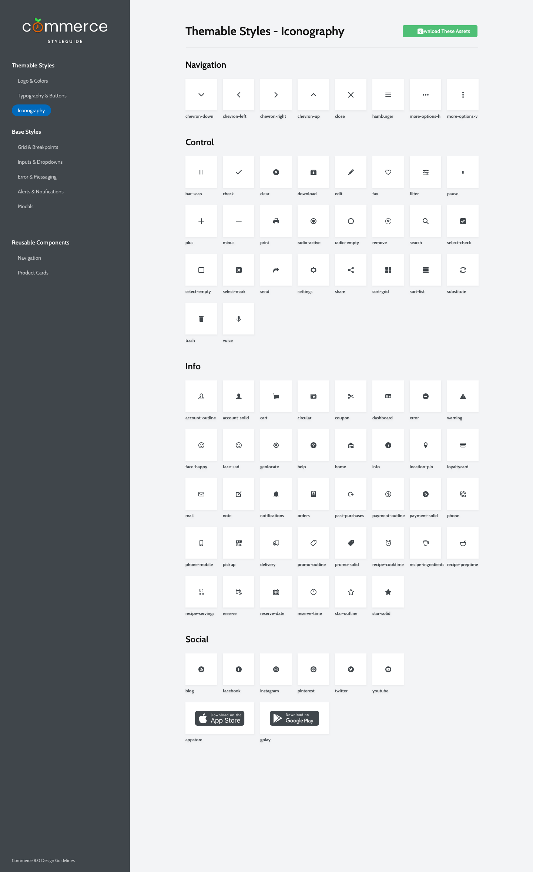This screenshot has width=533, height=872.
Task: Open Typography & Buttons page
Action: pyautogui.click(x=42, y=96)
